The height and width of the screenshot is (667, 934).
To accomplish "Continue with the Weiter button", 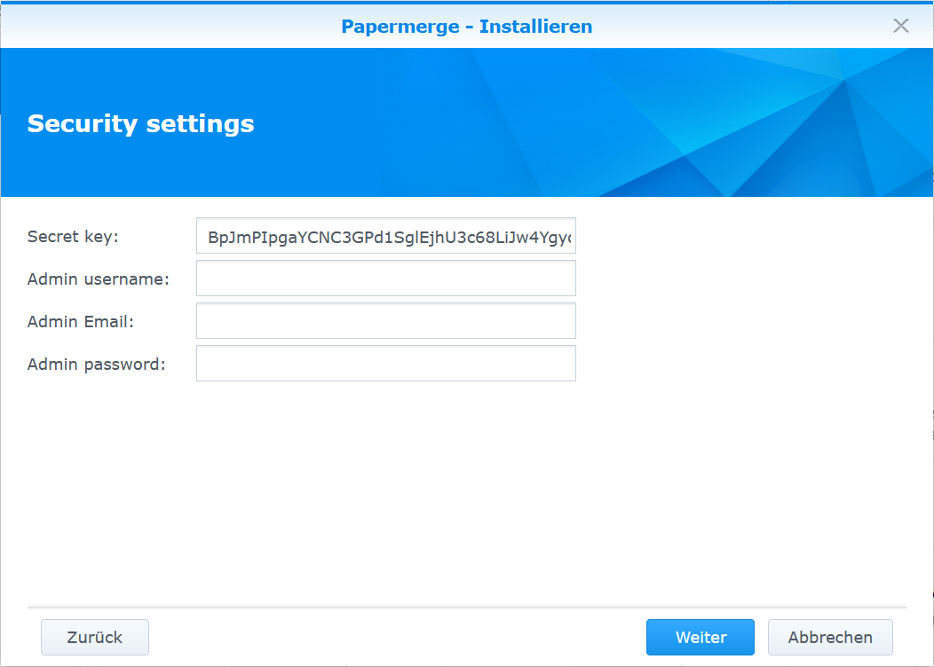I will [700, 637].
